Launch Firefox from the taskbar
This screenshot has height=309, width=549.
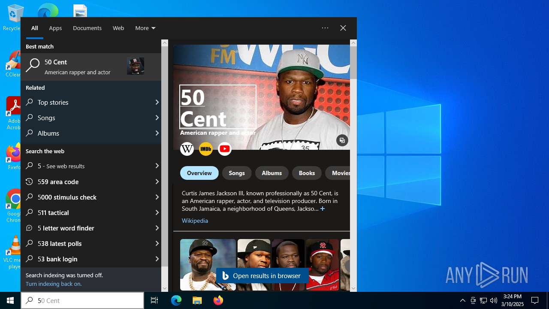pos(218,300)
